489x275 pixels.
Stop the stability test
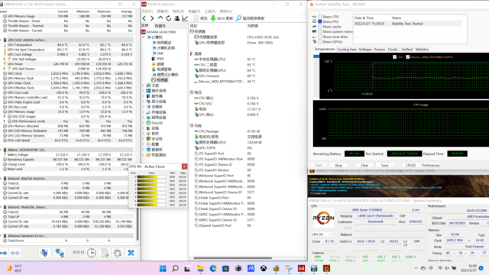338,165
